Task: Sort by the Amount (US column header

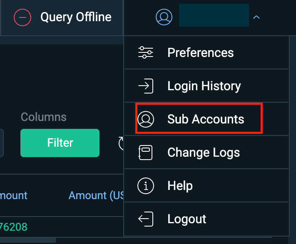Action: (x=96, y=196)
